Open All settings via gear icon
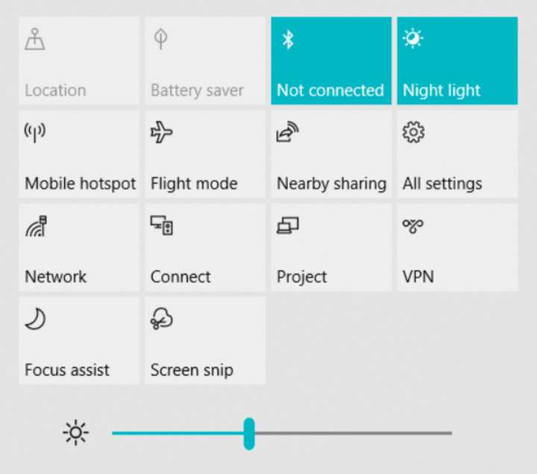 point(413,132)
